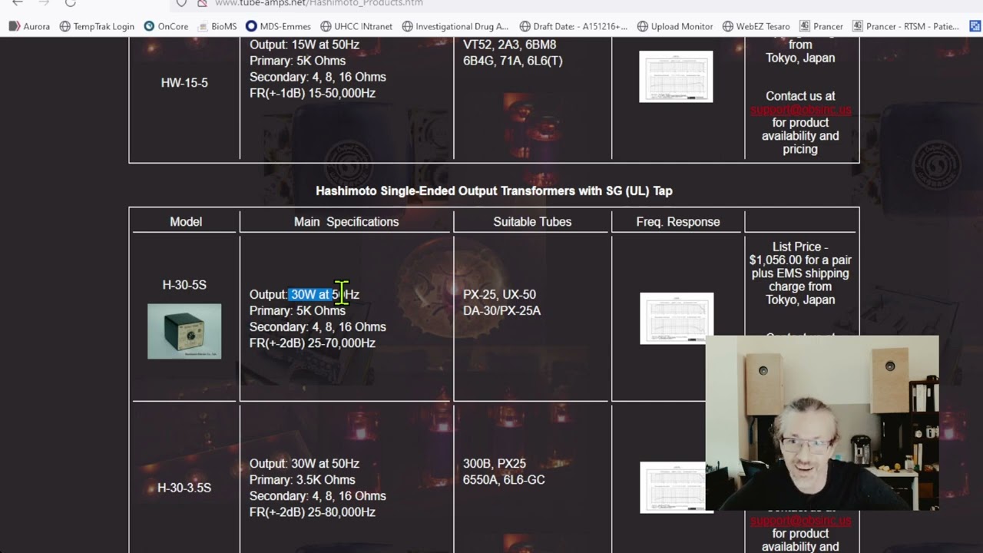Viewport: 983px width, 553px height.
Task: Click the text FR(+-1dB) 15-50,000Hz
Action: point(313,93)
